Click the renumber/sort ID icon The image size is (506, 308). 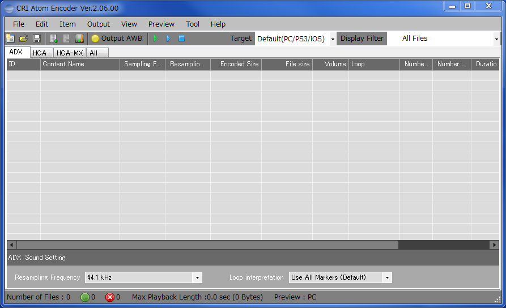(x=79, y=38)
